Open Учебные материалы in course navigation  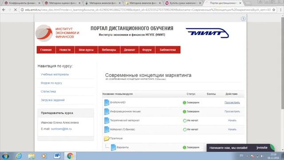coord(55,74)
